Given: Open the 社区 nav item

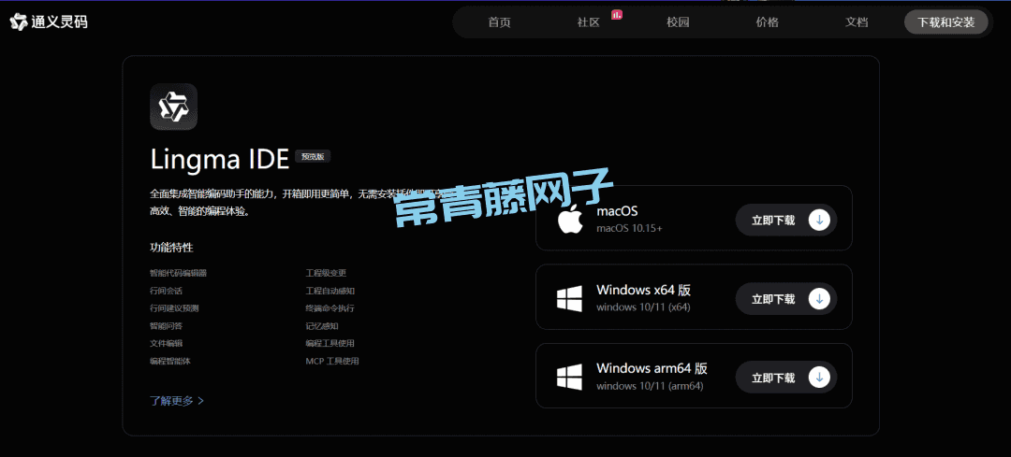Looking at the screenshot, I should tap(589, 22).
